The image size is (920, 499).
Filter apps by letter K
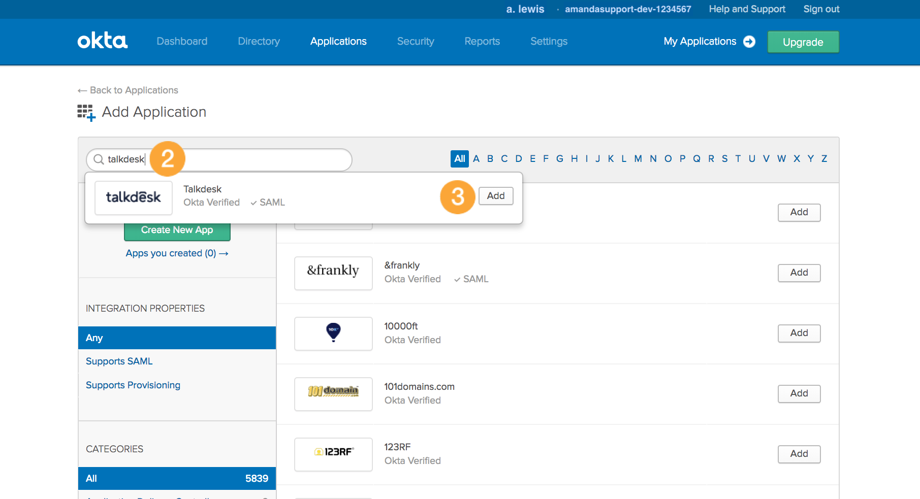pos(611,159)
